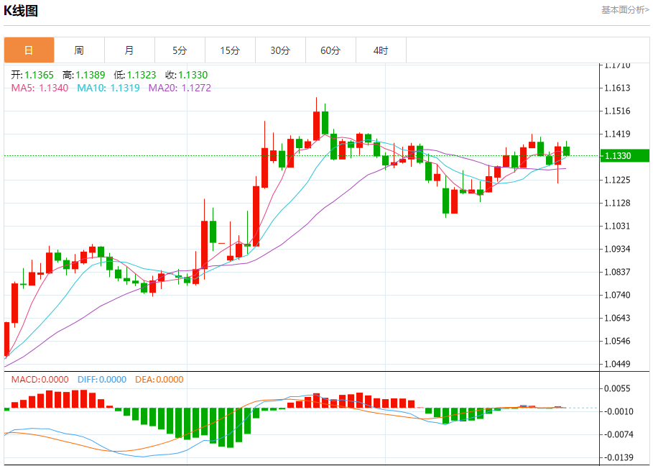Open the 60分 interval tab
Screen dimensions: 653x466
click(x=330, y=50)
